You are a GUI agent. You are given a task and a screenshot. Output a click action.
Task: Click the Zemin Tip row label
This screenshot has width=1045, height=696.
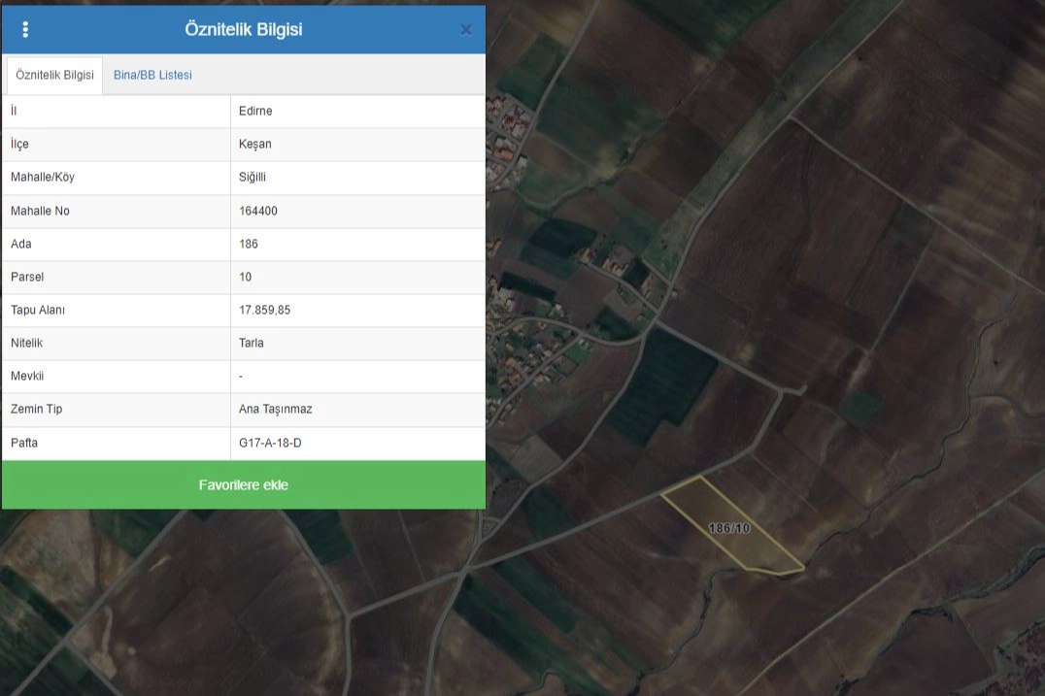[x=36, y=409]
